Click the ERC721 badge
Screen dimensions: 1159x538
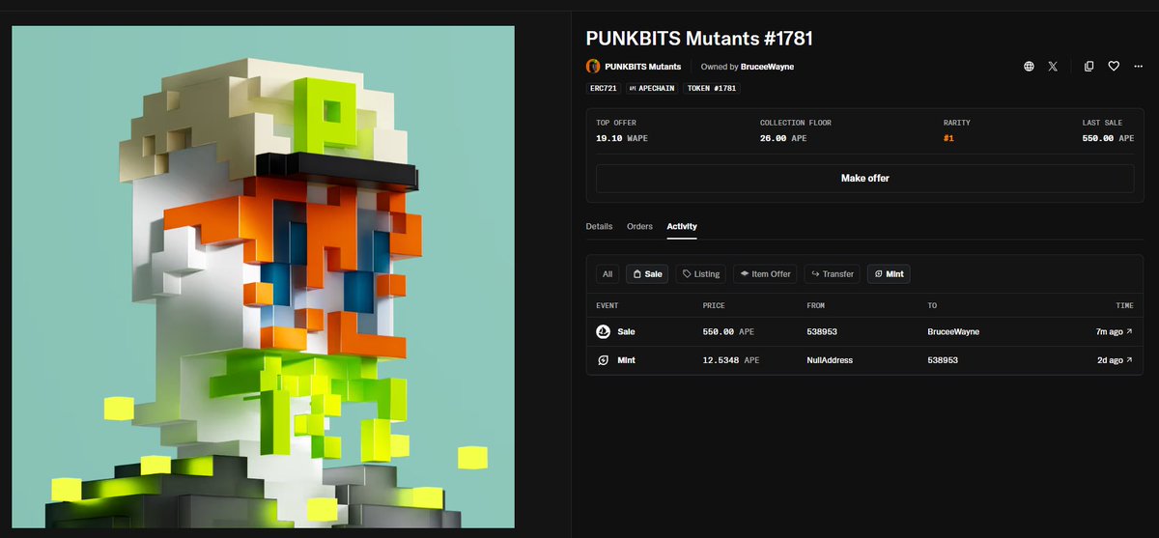click(603, 88)
